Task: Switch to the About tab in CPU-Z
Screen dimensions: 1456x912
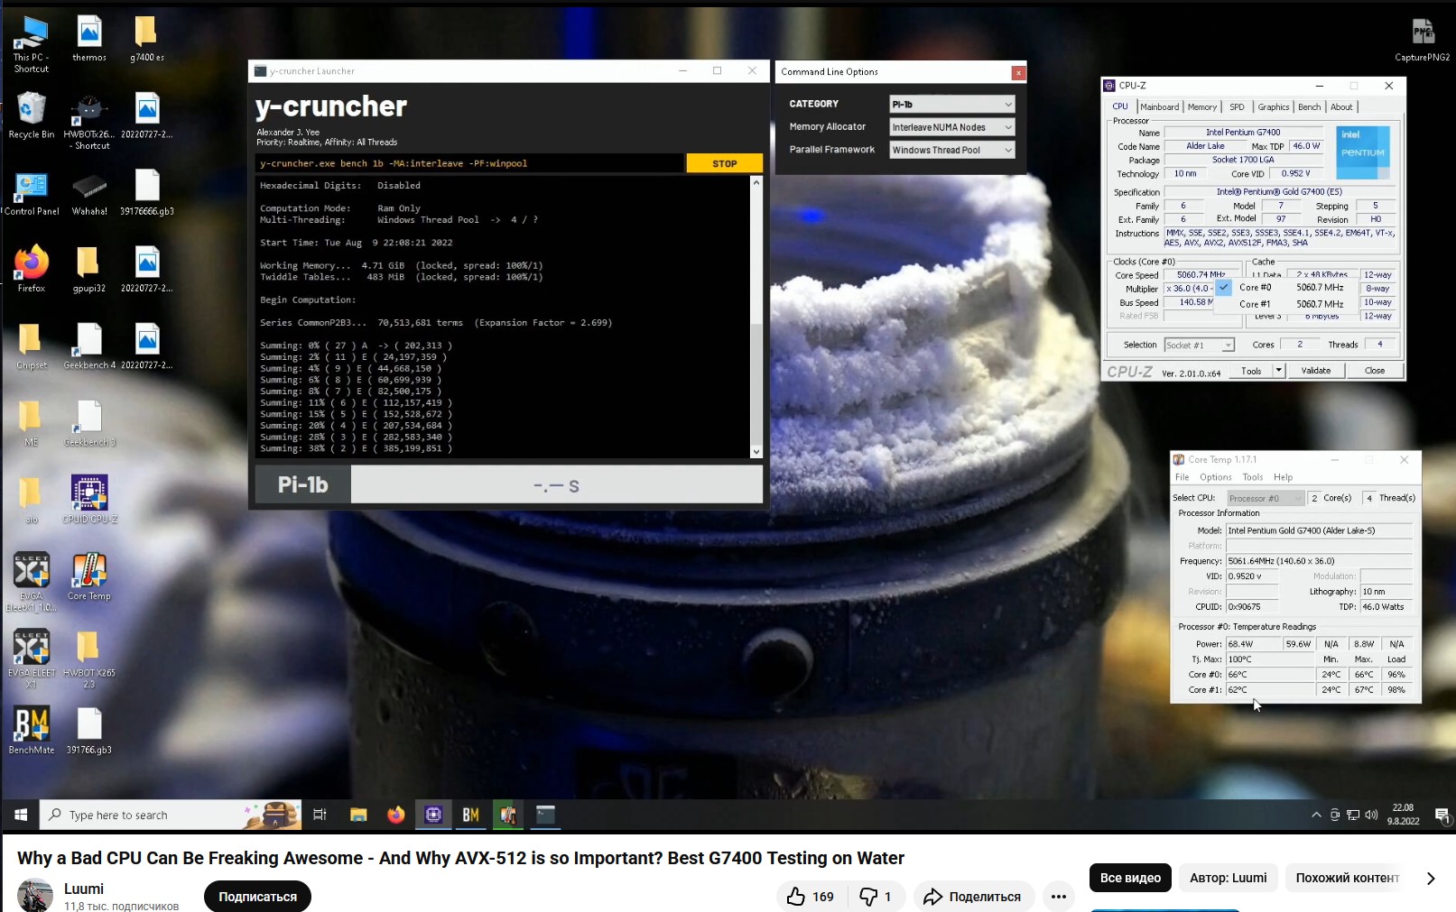Action: pyautogui.click(x=1342, y=106)
